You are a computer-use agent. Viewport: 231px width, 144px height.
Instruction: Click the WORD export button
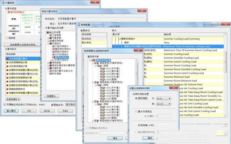point(65,111)
